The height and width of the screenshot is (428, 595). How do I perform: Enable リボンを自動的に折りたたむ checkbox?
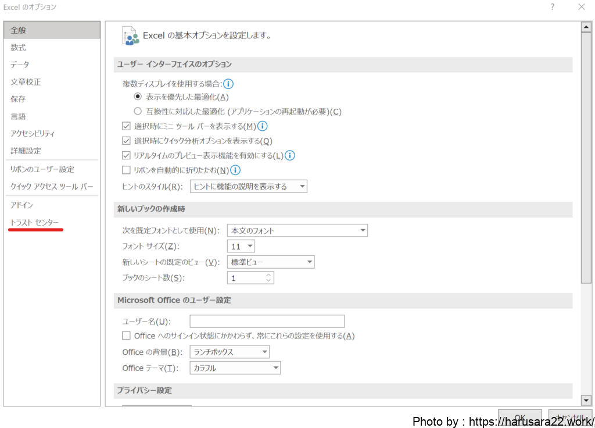click(126, 170)
